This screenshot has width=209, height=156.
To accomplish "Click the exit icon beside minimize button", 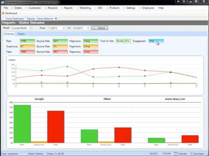I will coord(184,2).
